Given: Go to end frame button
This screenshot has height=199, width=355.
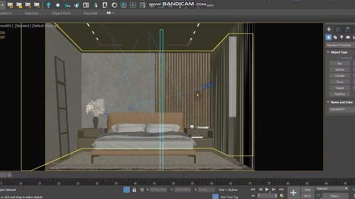Looking at the screenshot, I should [x=281, y=189].
